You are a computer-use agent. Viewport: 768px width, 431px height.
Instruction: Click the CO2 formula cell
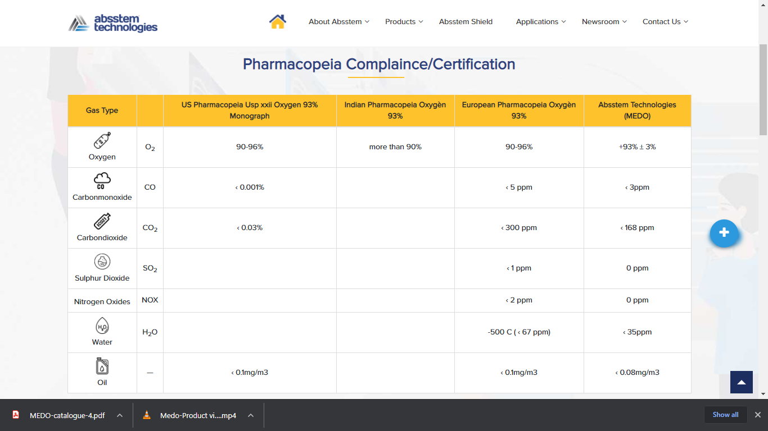click(150, 228)
